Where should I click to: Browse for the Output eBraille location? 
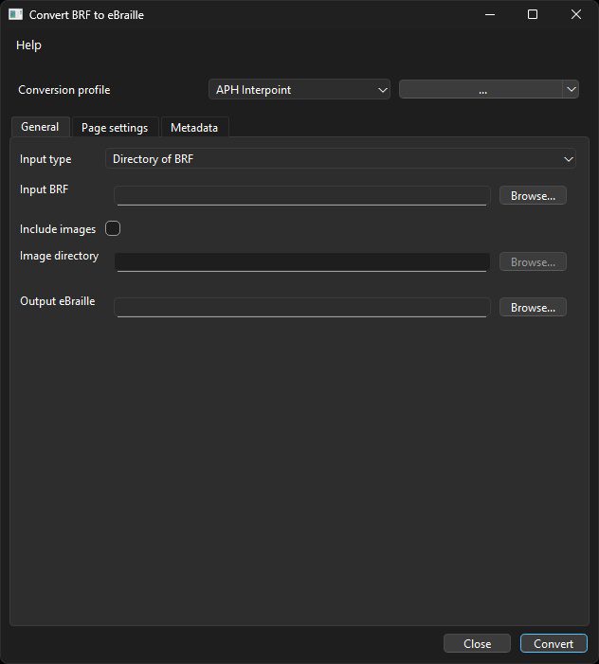533,308
